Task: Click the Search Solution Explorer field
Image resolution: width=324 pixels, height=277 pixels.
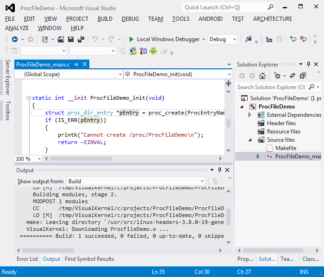Action: coord(272,87)
